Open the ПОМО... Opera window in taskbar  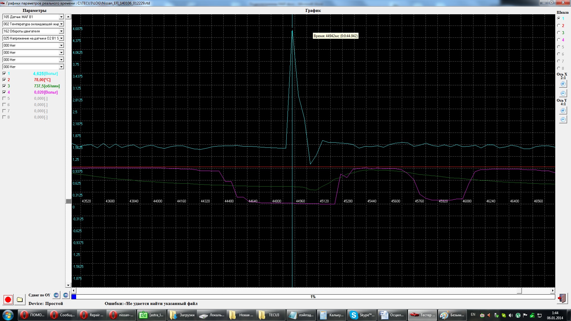(32, 315)
